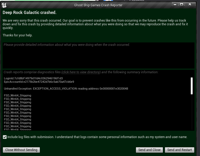Image resolution: width=200 pixels, height=156 pixels.
Task: Minimize the Crash Reporter window
Action: pos(175,4)
